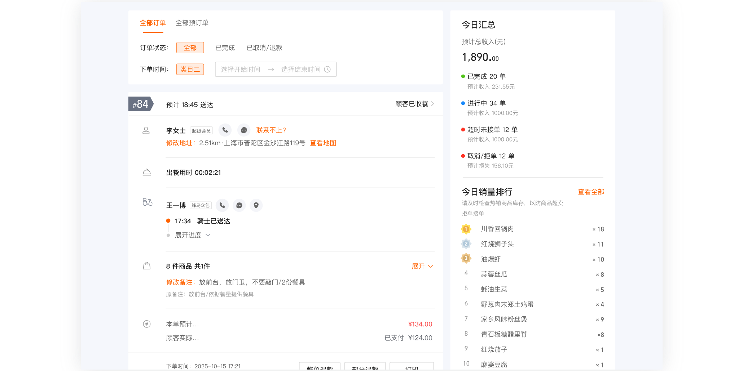Click the end time input 选择结束时间
The height and width of the screenshot is (371, 743).
(301, 69)
